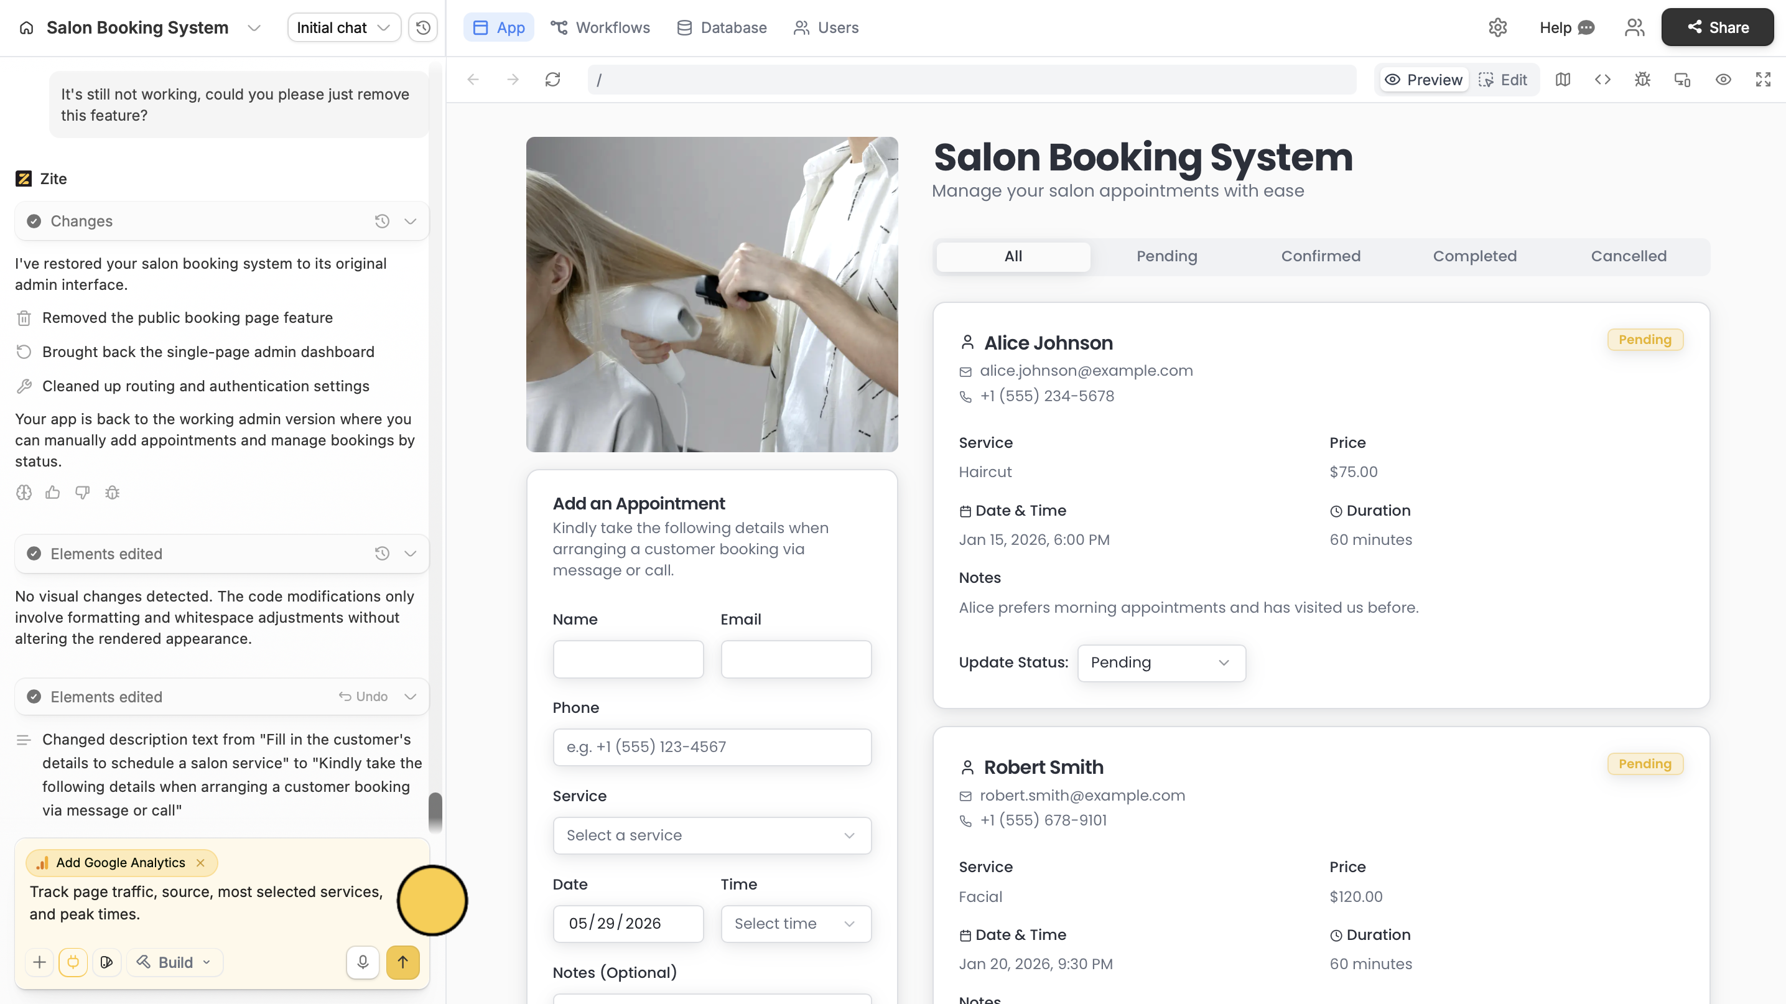1786x1004 pixels.
Task: Open the Initial chat dropdown
Action: click(344, 28)
